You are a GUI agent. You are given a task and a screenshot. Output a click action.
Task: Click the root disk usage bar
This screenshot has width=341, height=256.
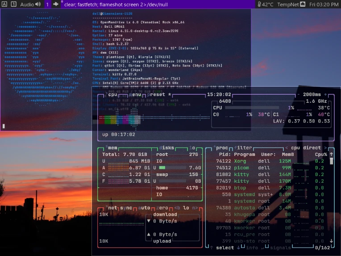pyautogui.click(x=172, y=168)
